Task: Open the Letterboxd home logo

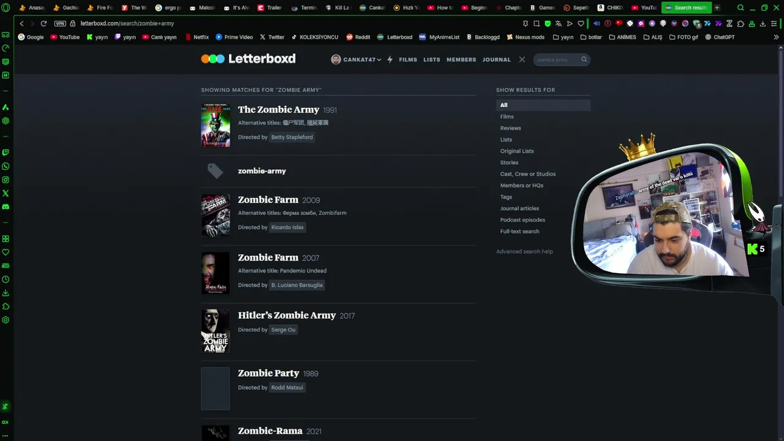Action: [x=248, y=59]
